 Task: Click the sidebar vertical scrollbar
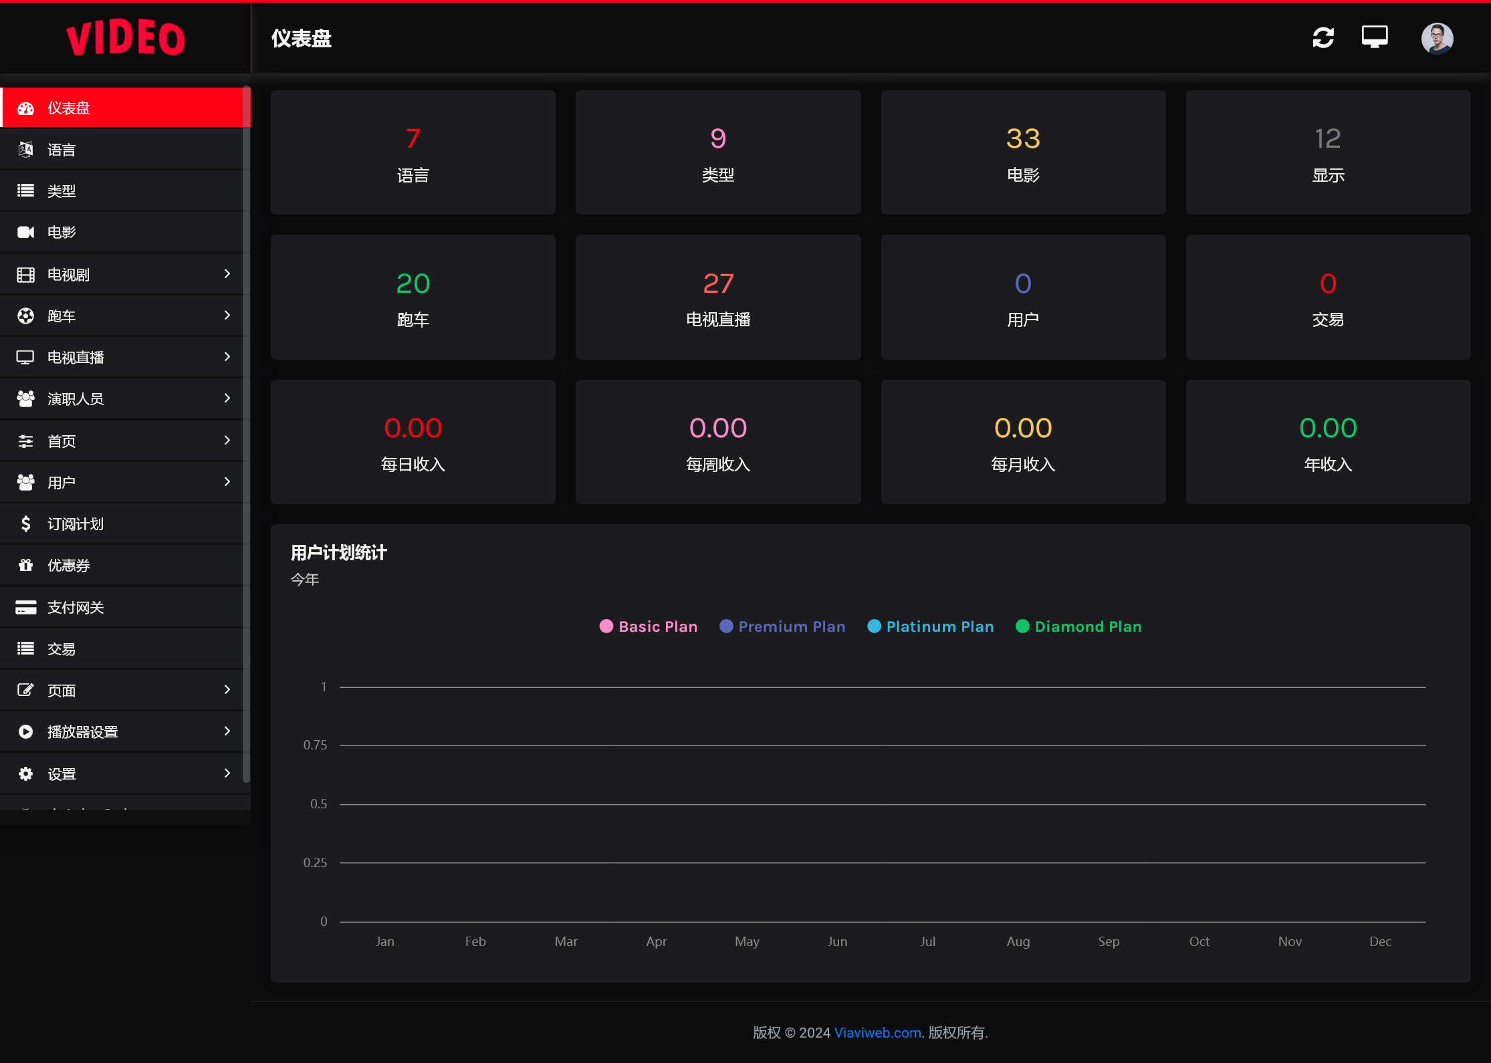246,435
